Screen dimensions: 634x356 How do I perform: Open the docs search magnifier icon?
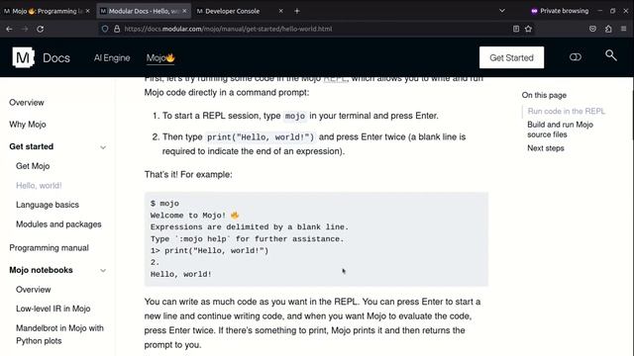click(610, 55)
